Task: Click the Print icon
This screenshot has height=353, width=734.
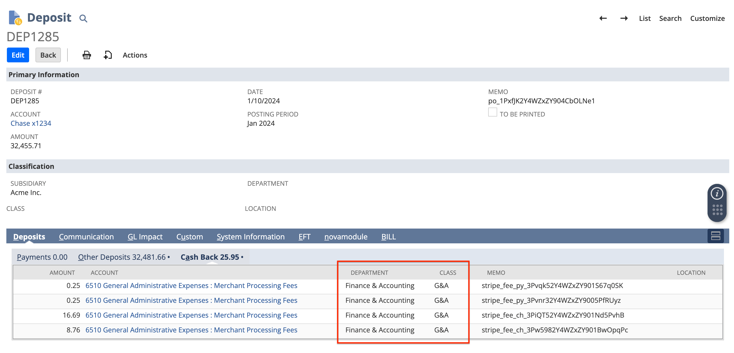Action: 86,55
